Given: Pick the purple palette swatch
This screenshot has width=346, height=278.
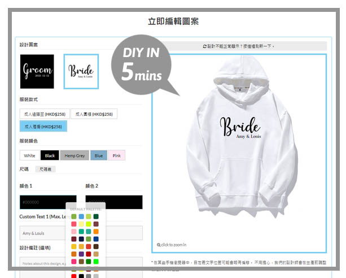Looking at the screenshot, I should click(x=81, y=254).
